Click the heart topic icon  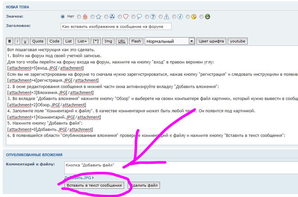coord(126,16)
